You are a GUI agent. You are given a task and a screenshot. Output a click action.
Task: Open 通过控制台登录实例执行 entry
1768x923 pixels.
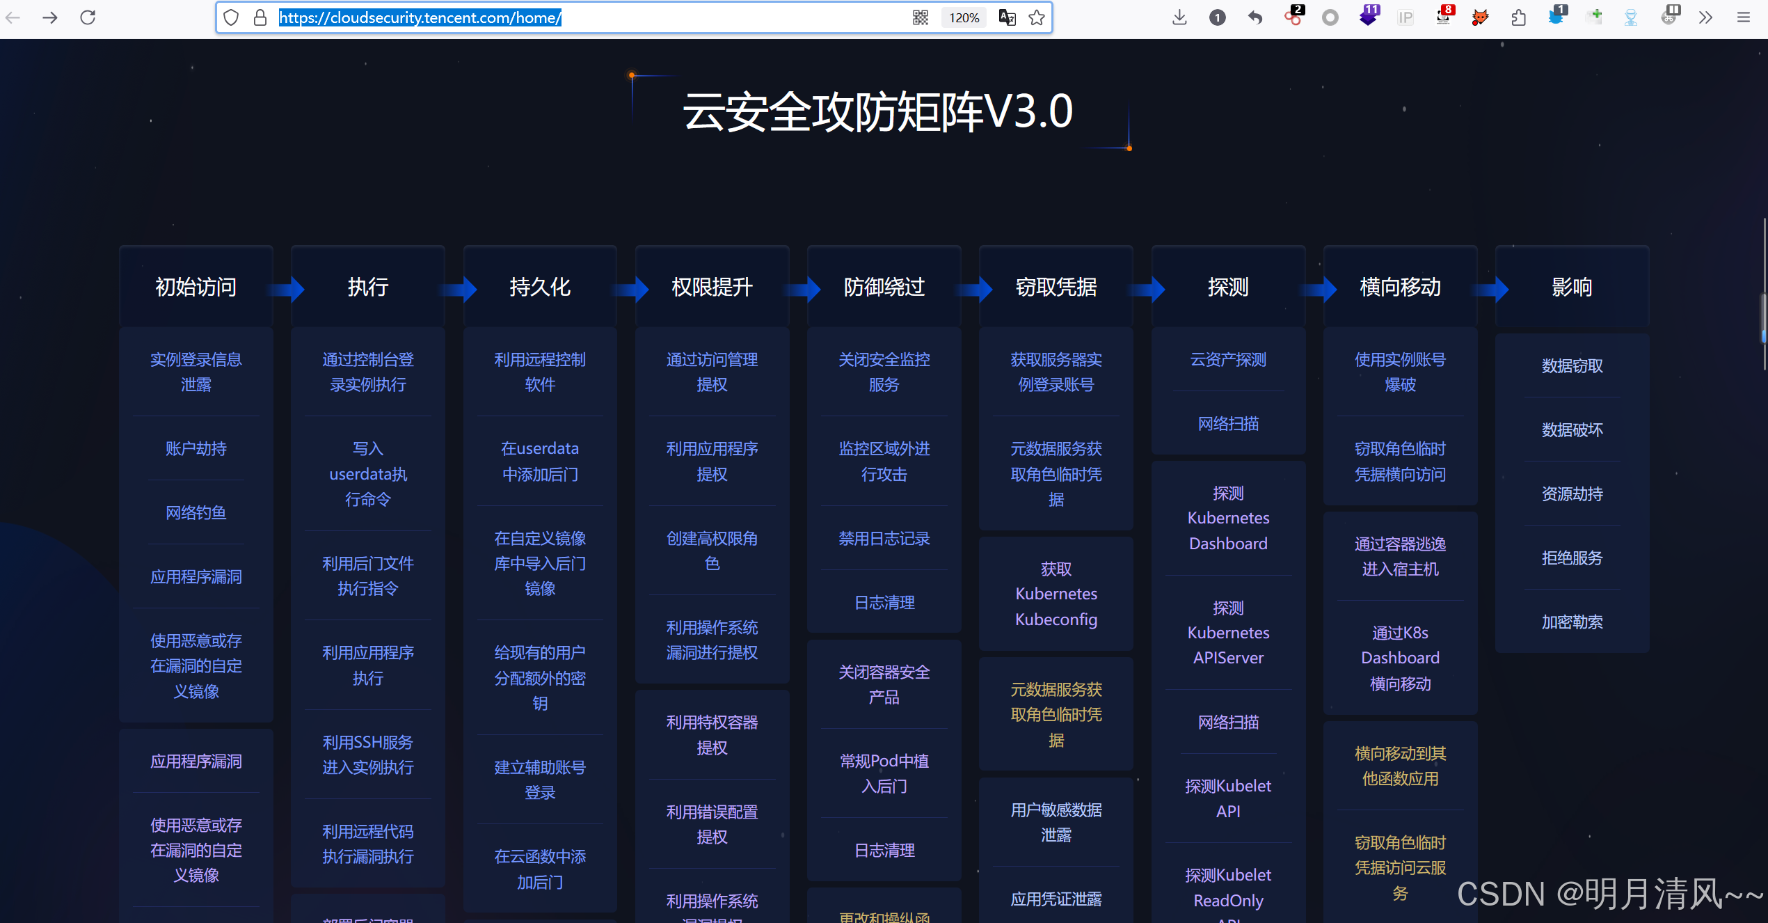click(368, 372)
